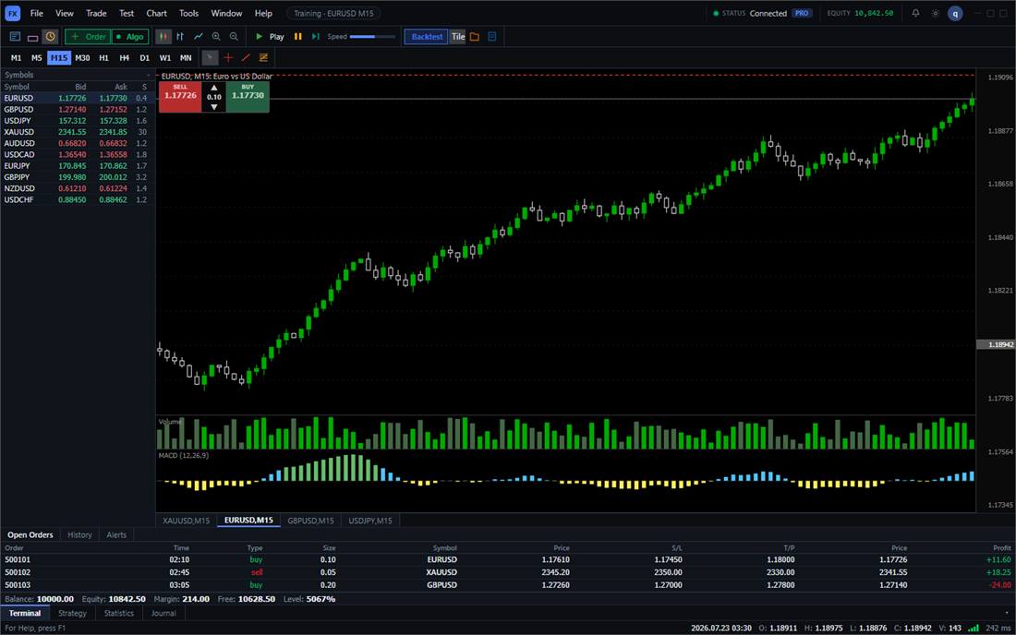The width and height of the screenshot is (1016, 635).
Task: Open the user avatar q
Action: [x=955, y=13]
